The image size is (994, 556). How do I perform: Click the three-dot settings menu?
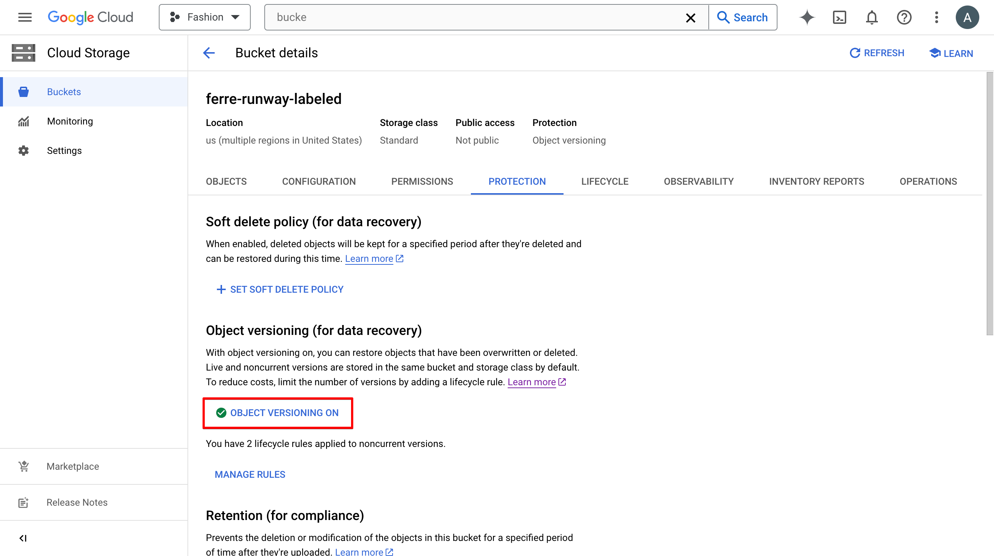pos(936,17)
